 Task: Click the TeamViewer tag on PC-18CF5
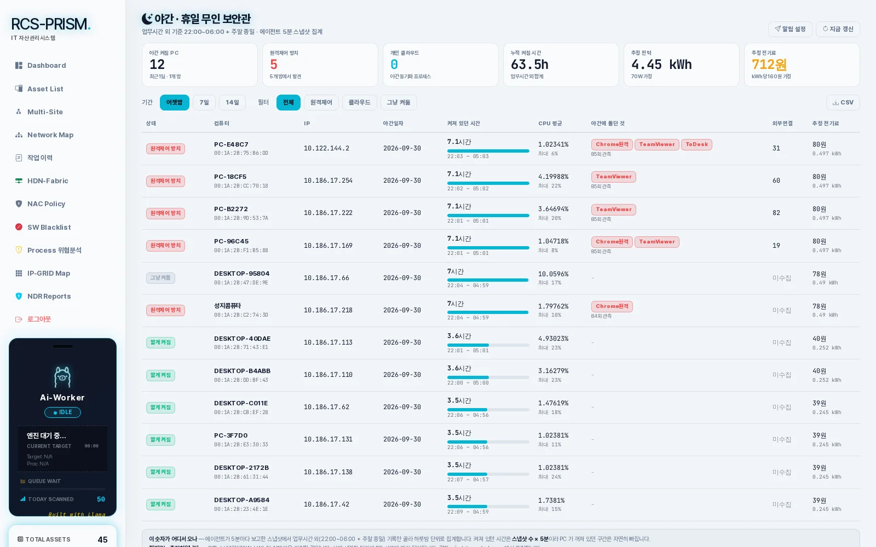point(614,177)
